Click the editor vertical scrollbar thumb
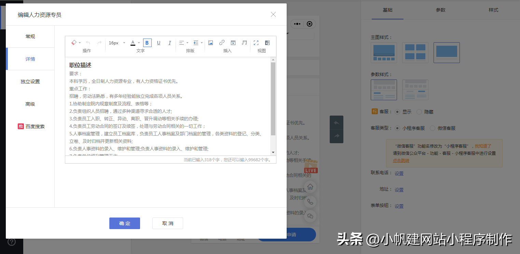 pos(273,99)
